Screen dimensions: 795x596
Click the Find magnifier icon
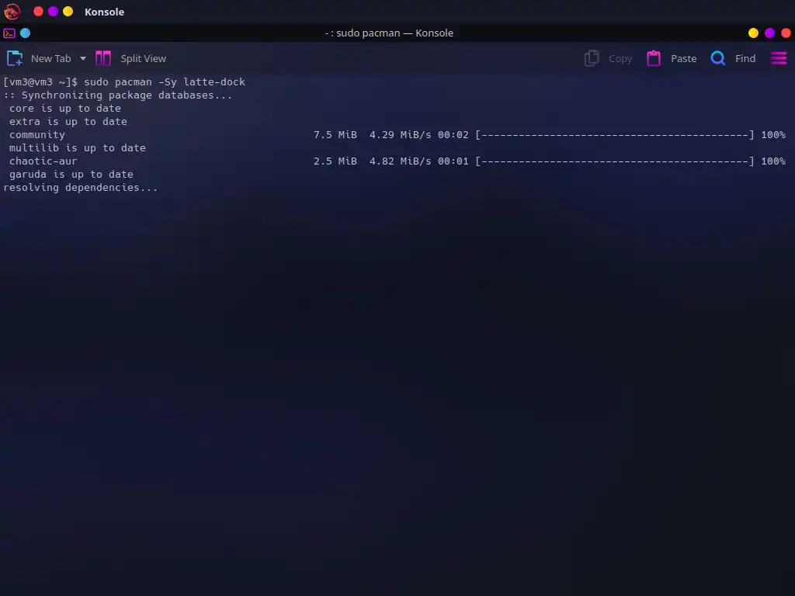[x=718, y=58]
